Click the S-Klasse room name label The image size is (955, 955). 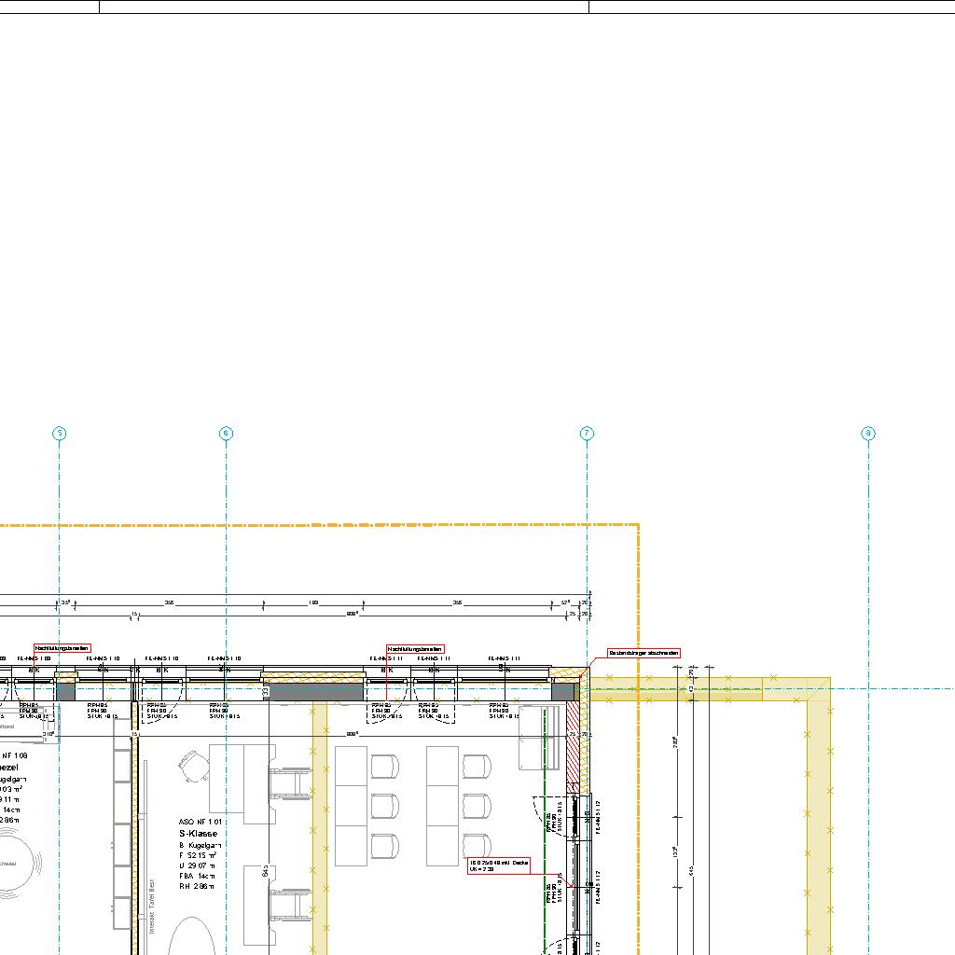pos(200,832)
